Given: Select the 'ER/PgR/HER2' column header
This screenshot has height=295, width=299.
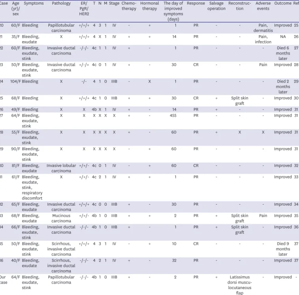Looking at the screenshot, I should pos(84,9).
